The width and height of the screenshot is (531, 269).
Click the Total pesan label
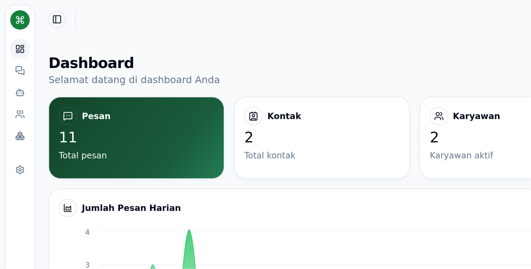(83, 155)
